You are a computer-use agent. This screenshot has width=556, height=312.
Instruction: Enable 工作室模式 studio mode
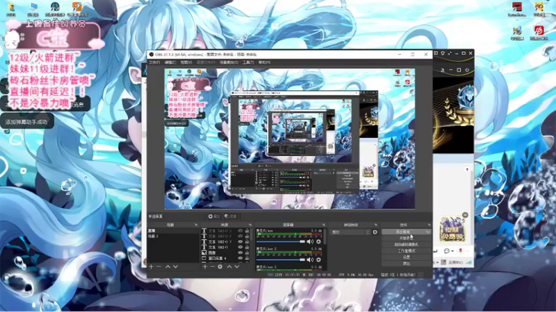407,251
